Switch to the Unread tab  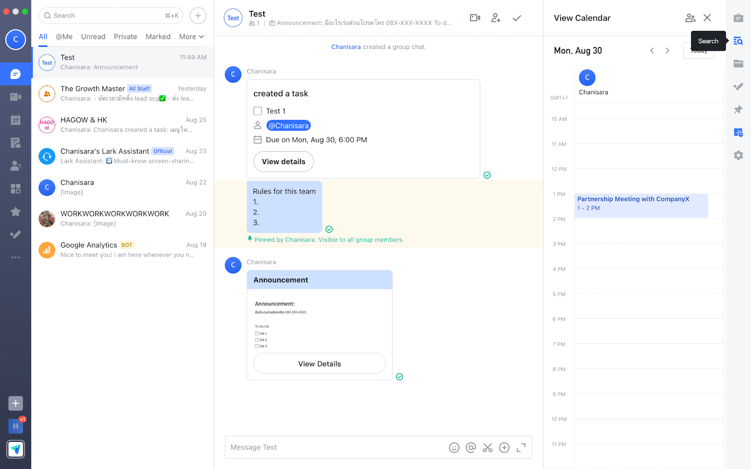point(93,37)
